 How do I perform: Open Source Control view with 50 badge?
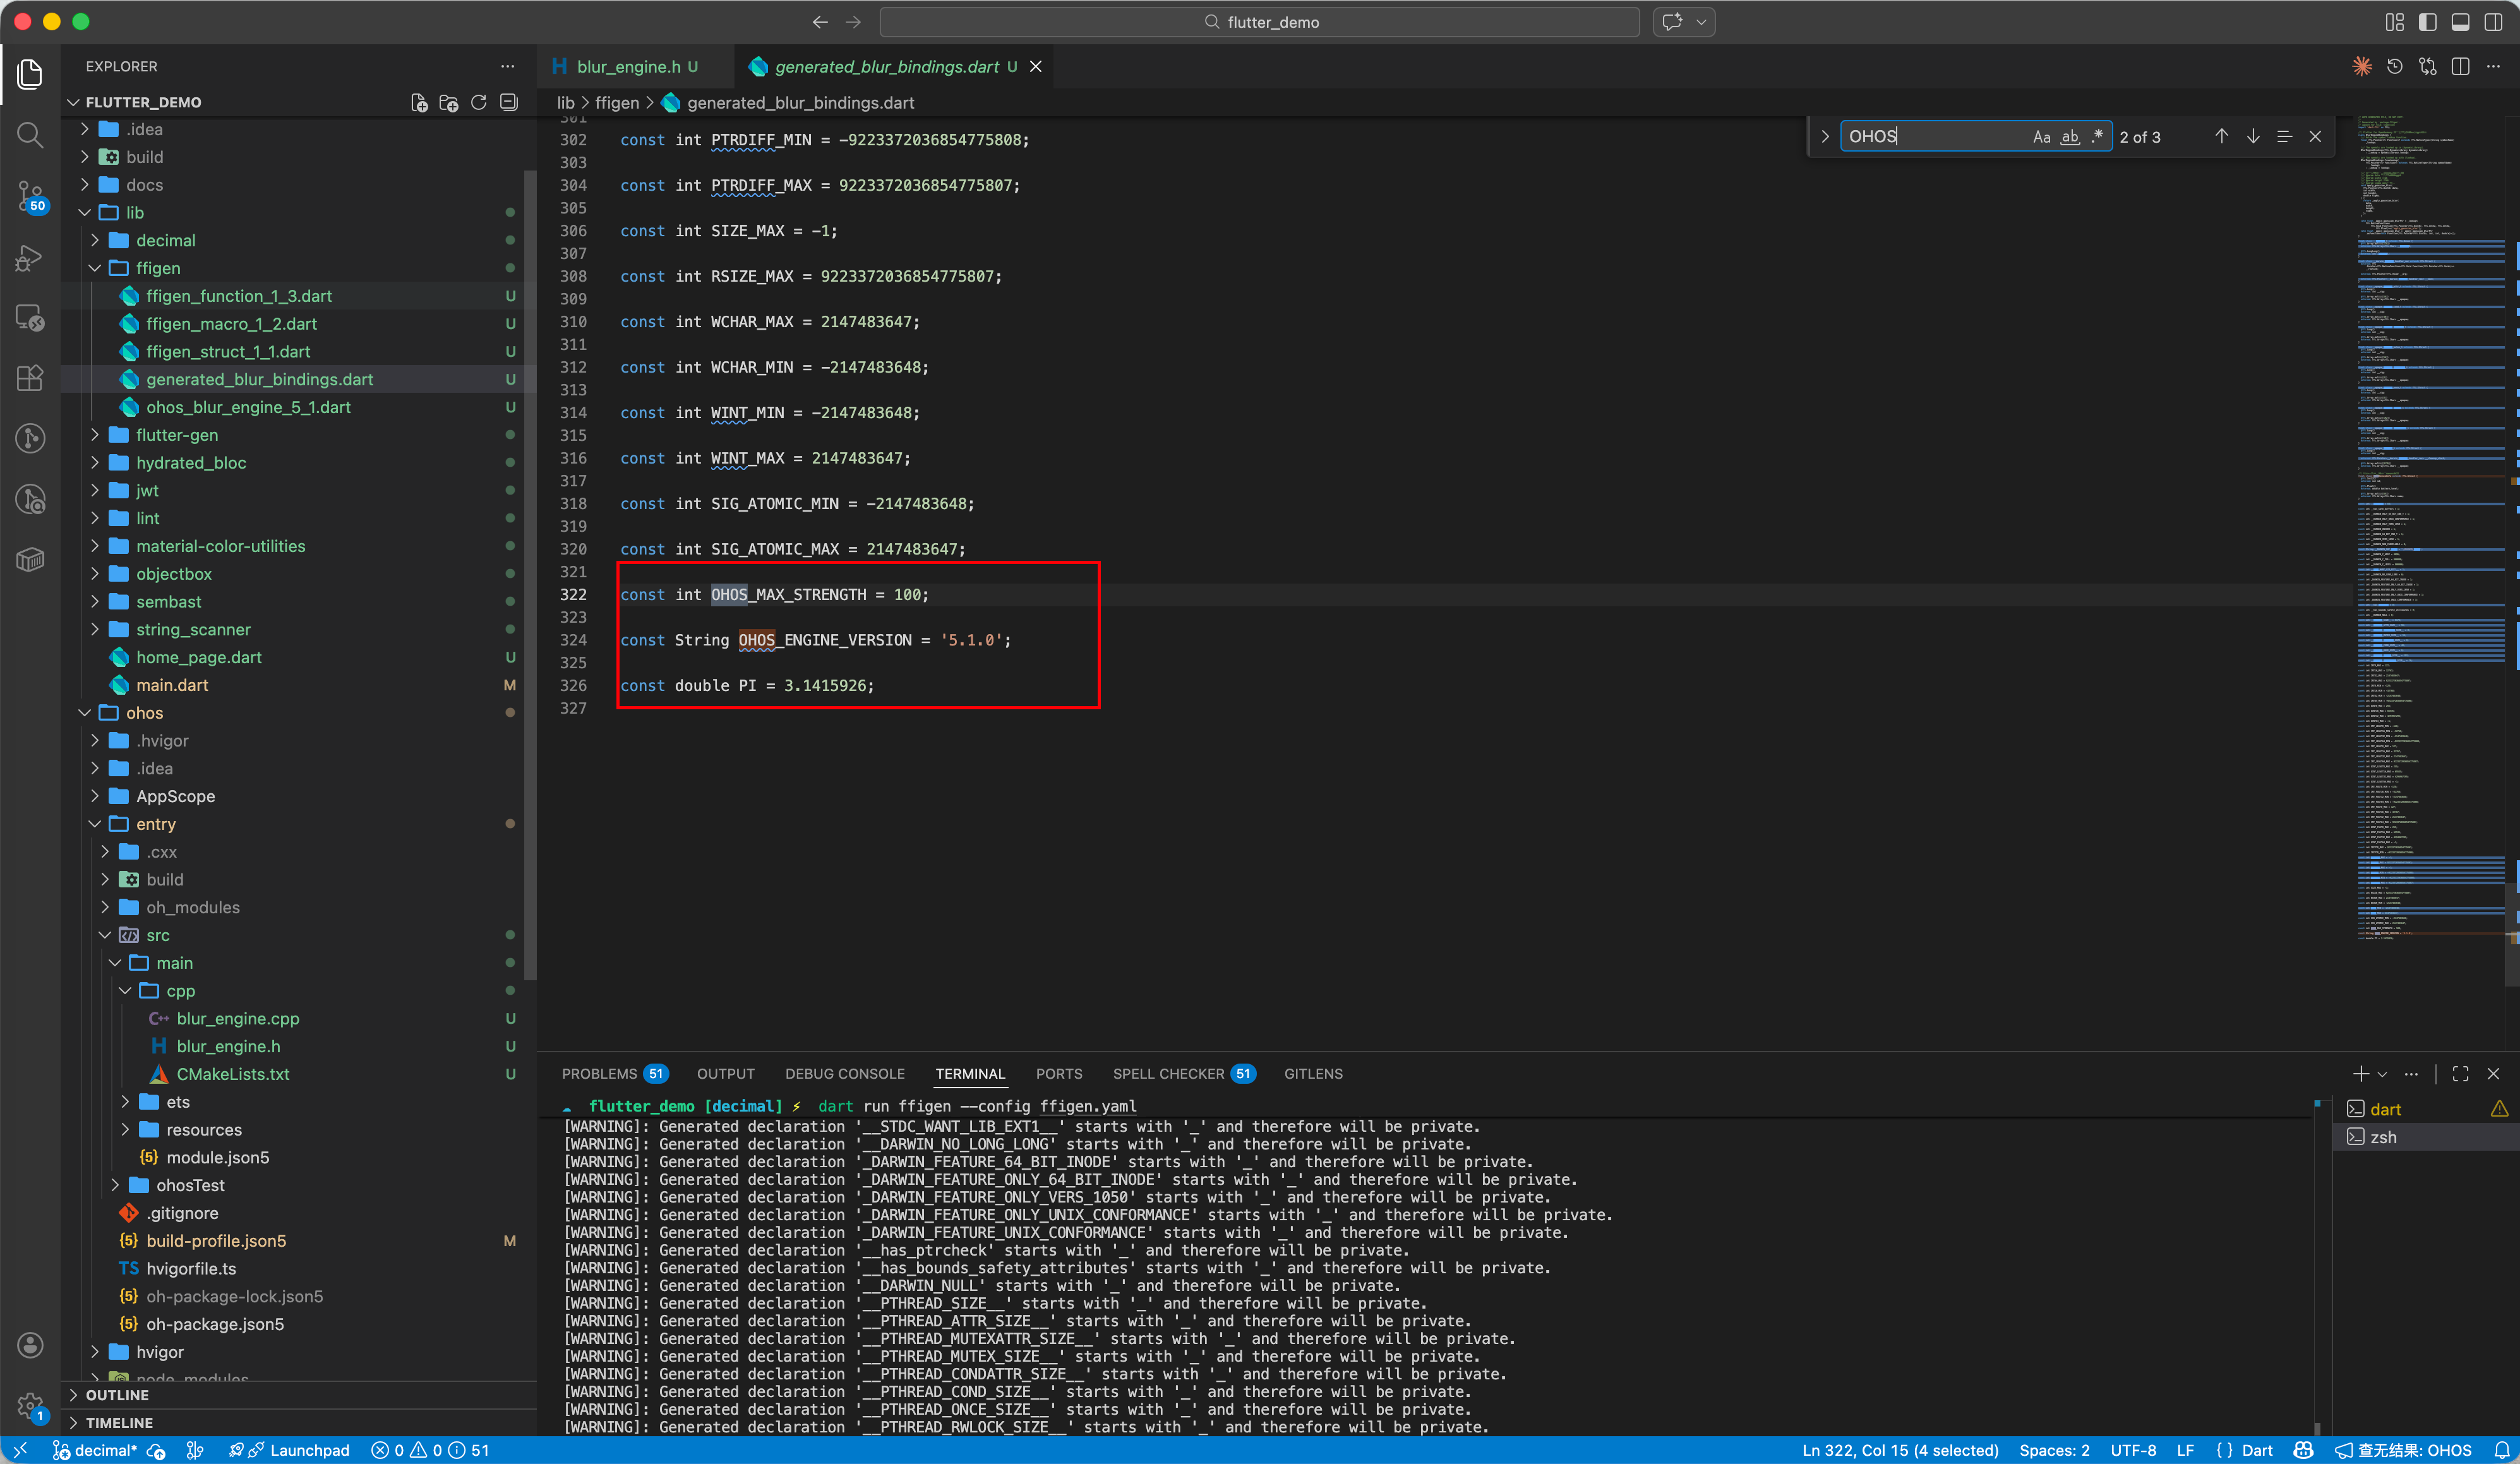coord(30,195)
